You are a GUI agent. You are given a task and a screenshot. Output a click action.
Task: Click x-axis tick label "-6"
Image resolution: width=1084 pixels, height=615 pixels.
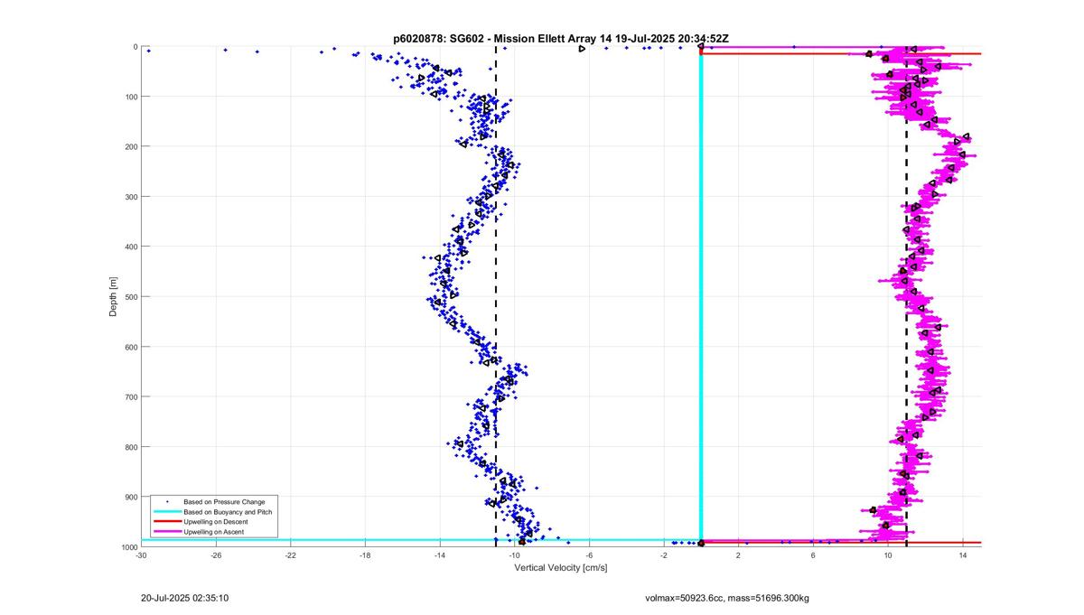[589, 555]
